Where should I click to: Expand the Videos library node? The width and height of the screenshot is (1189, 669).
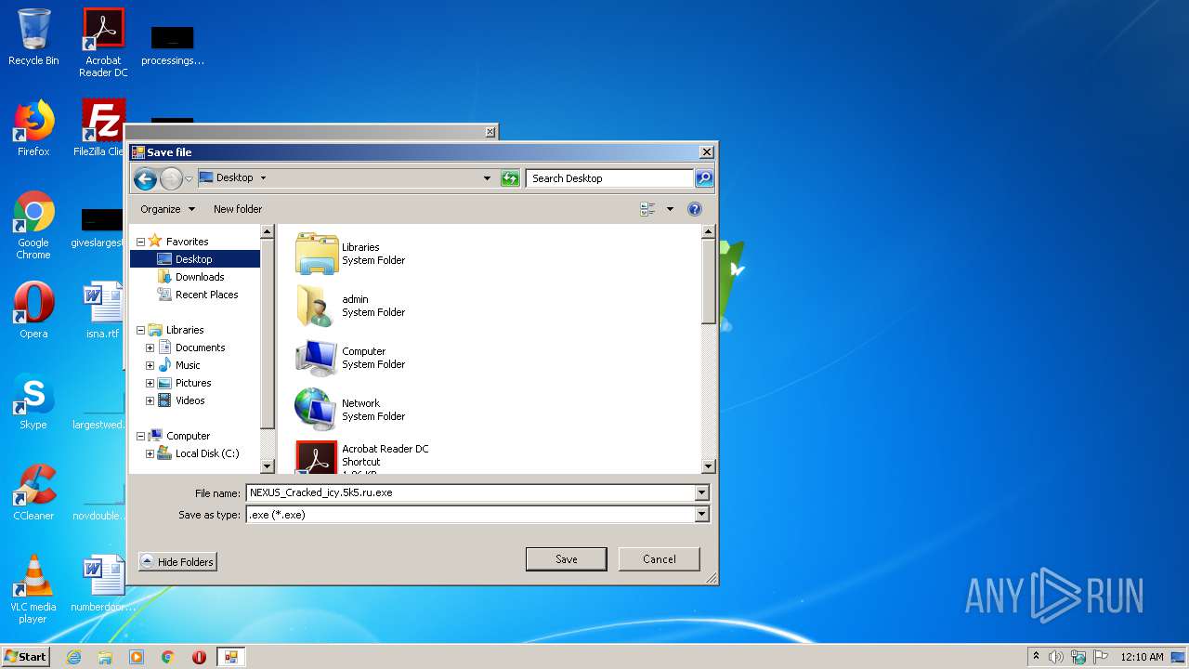pos(150,400)
